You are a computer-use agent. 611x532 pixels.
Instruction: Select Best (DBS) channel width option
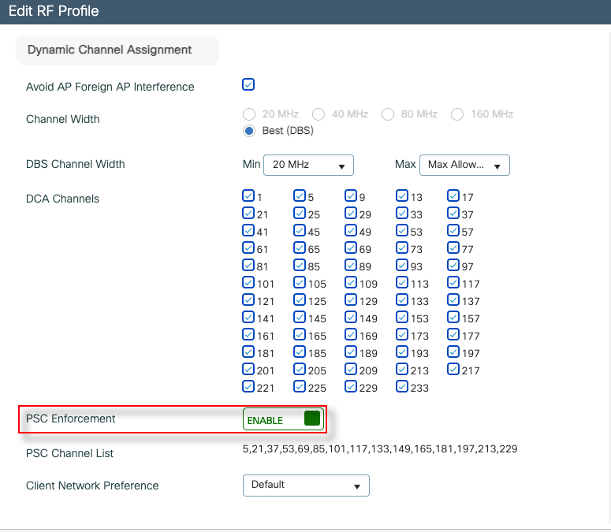[249, 131]
